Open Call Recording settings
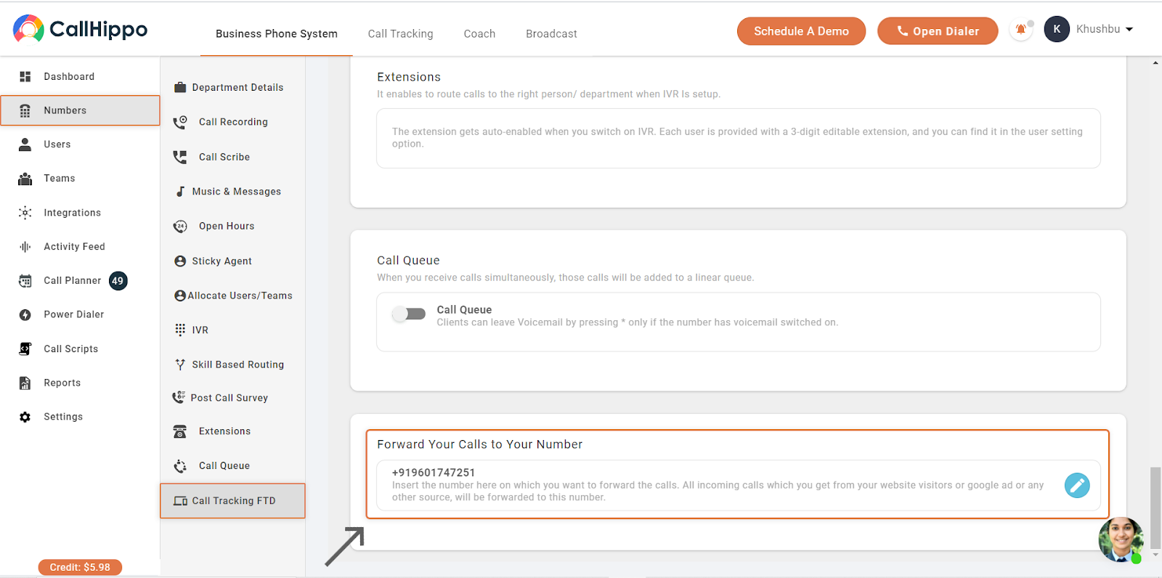The width and height of the screenshot is (1162, 578). tap(233, 122)
